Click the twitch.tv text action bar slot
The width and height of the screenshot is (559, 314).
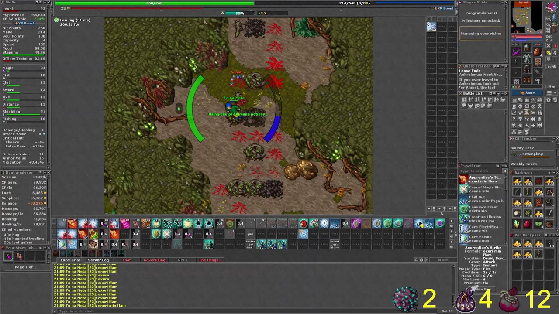(x=251, y=244)
